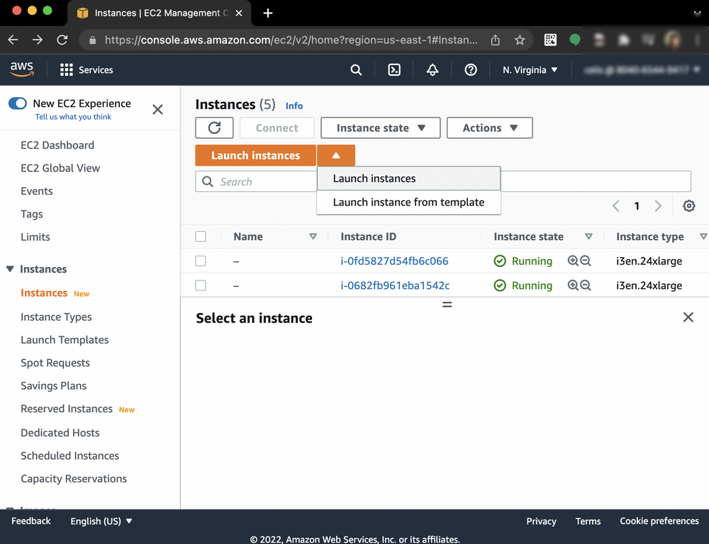Open console search with magnifier icon
This screenshot has width=709, height=544.
tap(356, 70)
